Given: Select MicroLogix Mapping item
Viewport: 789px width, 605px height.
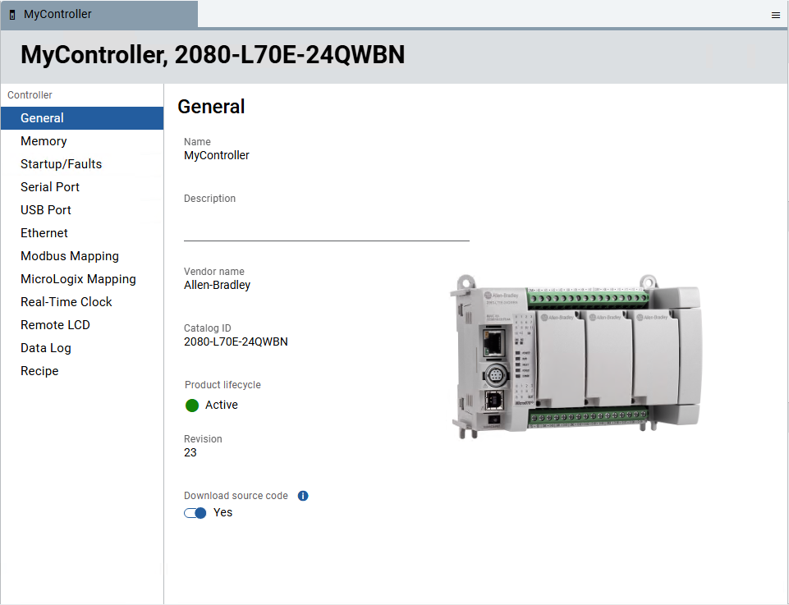Looking at the screenshot, I should coord(78,279).
